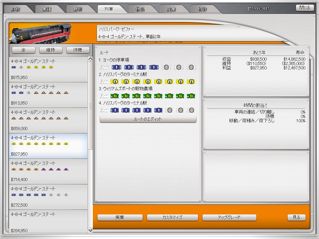Sort train list by 金
The image size is (319, 239).
tap(24, 50)
